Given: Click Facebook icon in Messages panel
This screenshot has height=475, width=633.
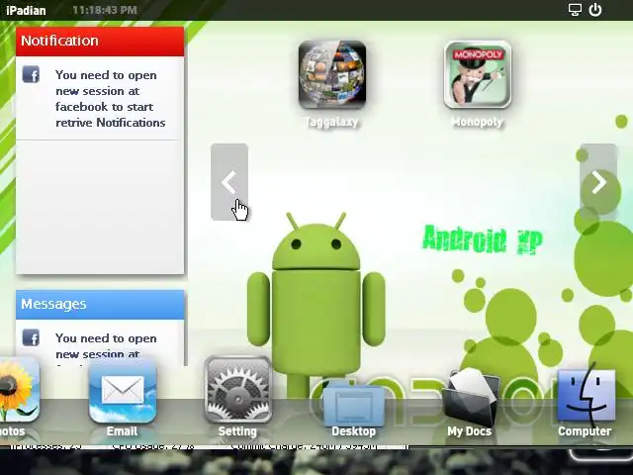Looking at the screenshot, I should (x=31, y=337).
